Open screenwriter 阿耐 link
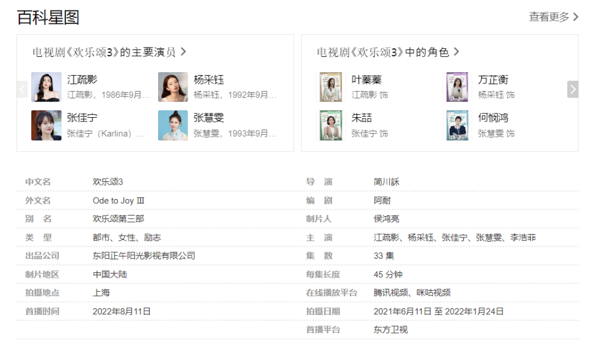This screenshot has width=590, height=348. pos(382,200)
